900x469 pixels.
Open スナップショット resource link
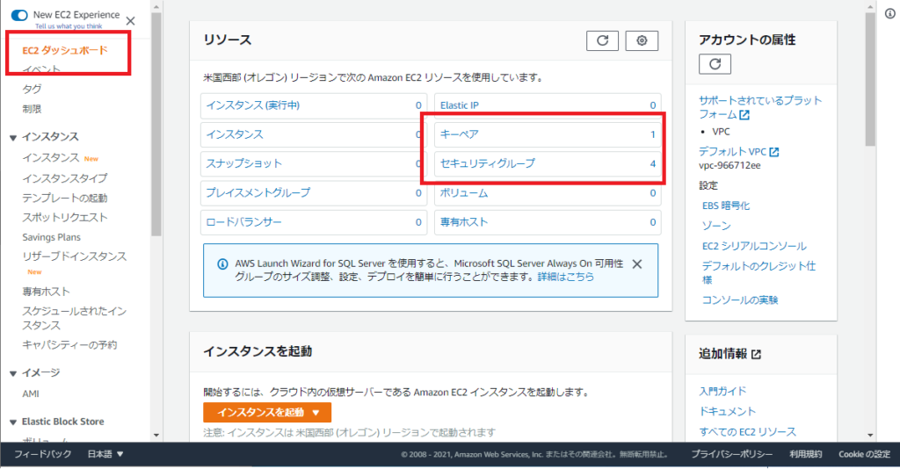click(244, 164)
